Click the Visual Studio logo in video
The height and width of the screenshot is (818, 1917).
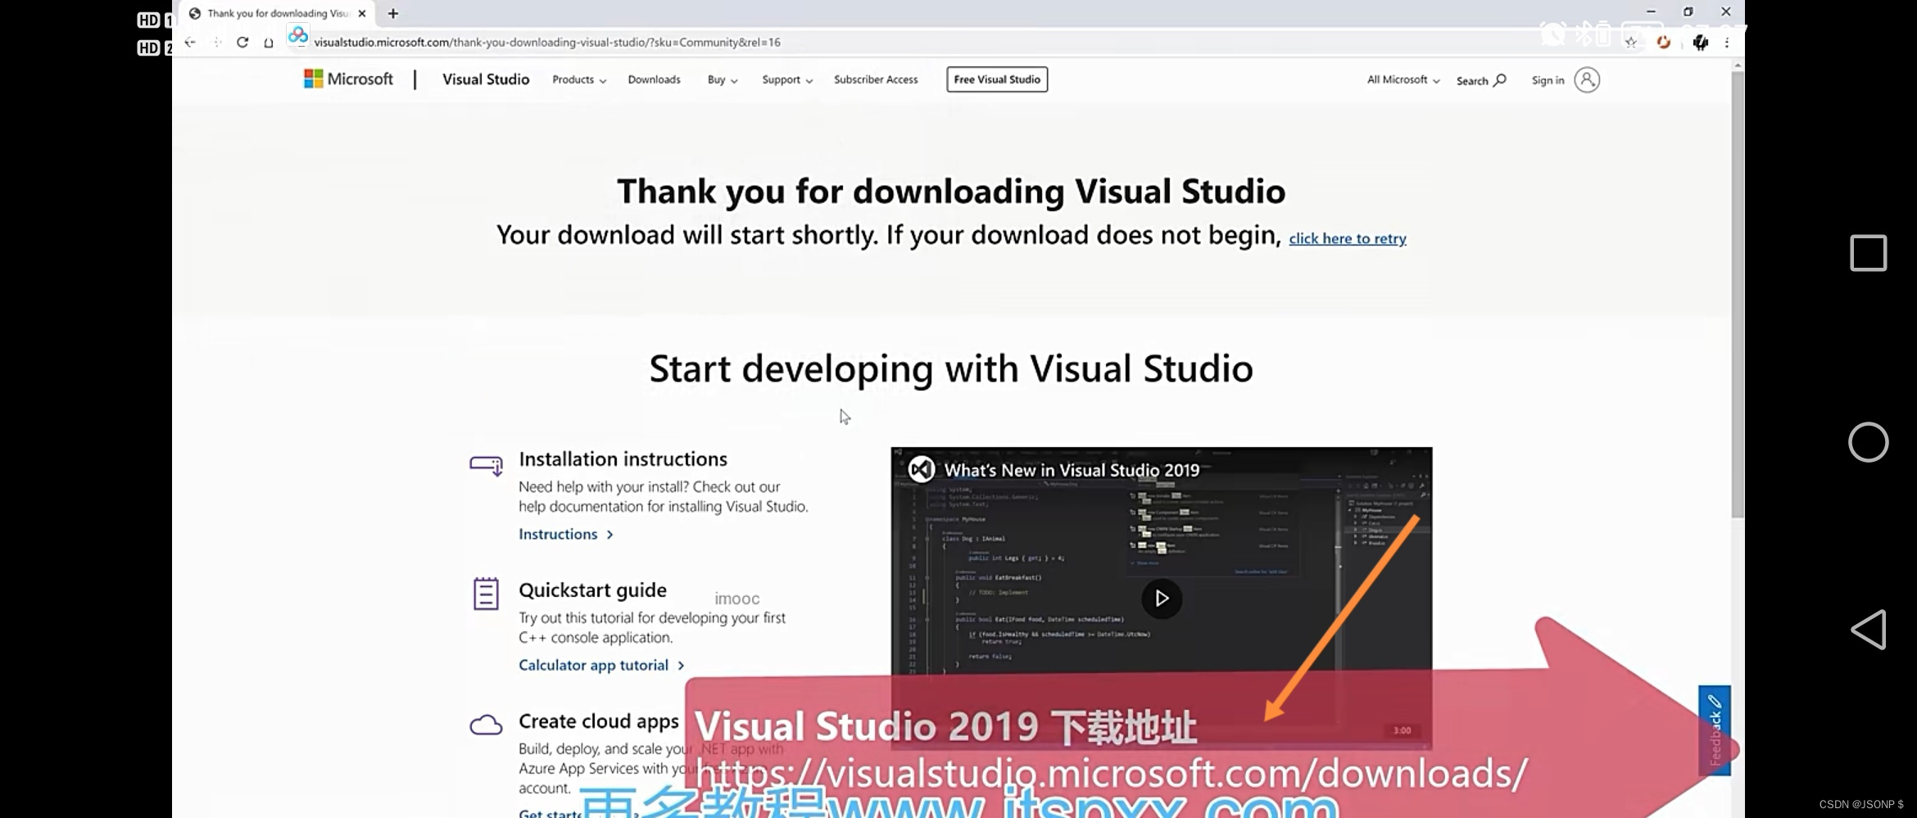(922, 469)
